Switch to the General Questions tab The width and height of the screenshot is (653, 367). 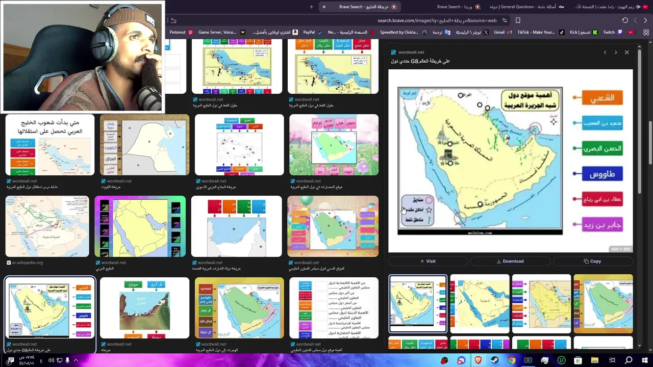[527, 7]
